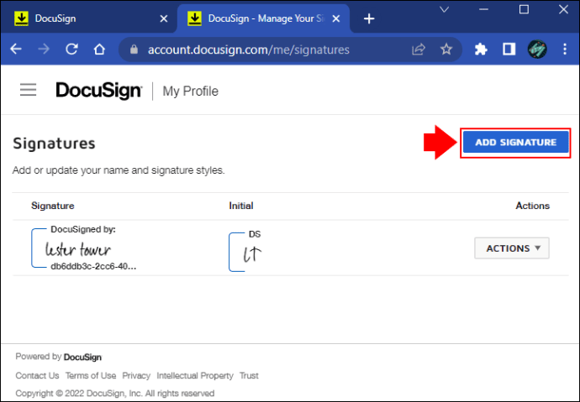580x402 pixels.
Task: Open the Trust footer link
Action: coord(249,375)
